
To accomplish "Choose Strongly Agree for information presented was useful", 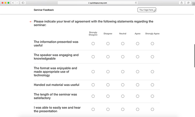I will pyautogui.click(x=152, y=43).
